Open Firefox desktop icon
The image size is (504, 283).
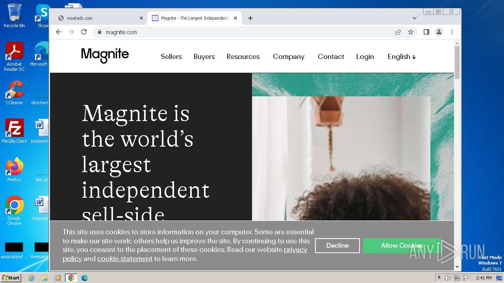coord(14,169)
